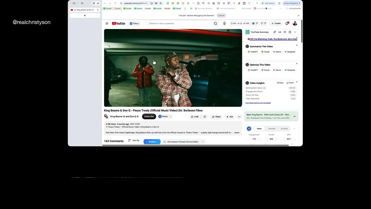Click the glasses icon in YouTube Summary

(x=280, y=32)
